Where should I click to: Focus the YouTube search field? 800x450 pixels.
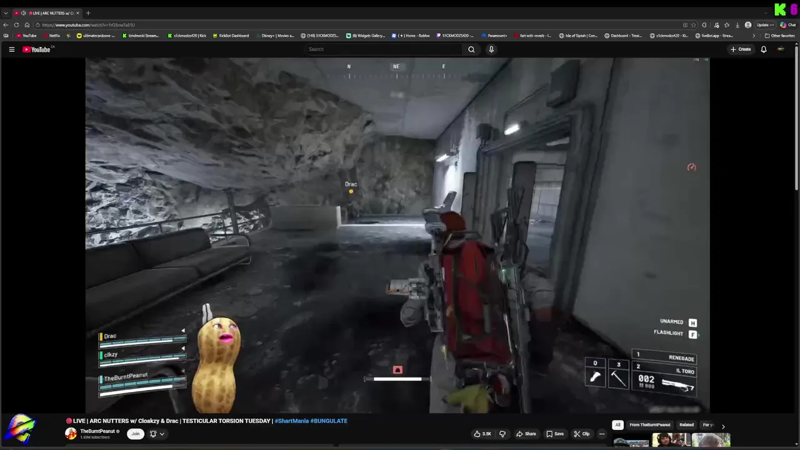click(x=384, y=49)
